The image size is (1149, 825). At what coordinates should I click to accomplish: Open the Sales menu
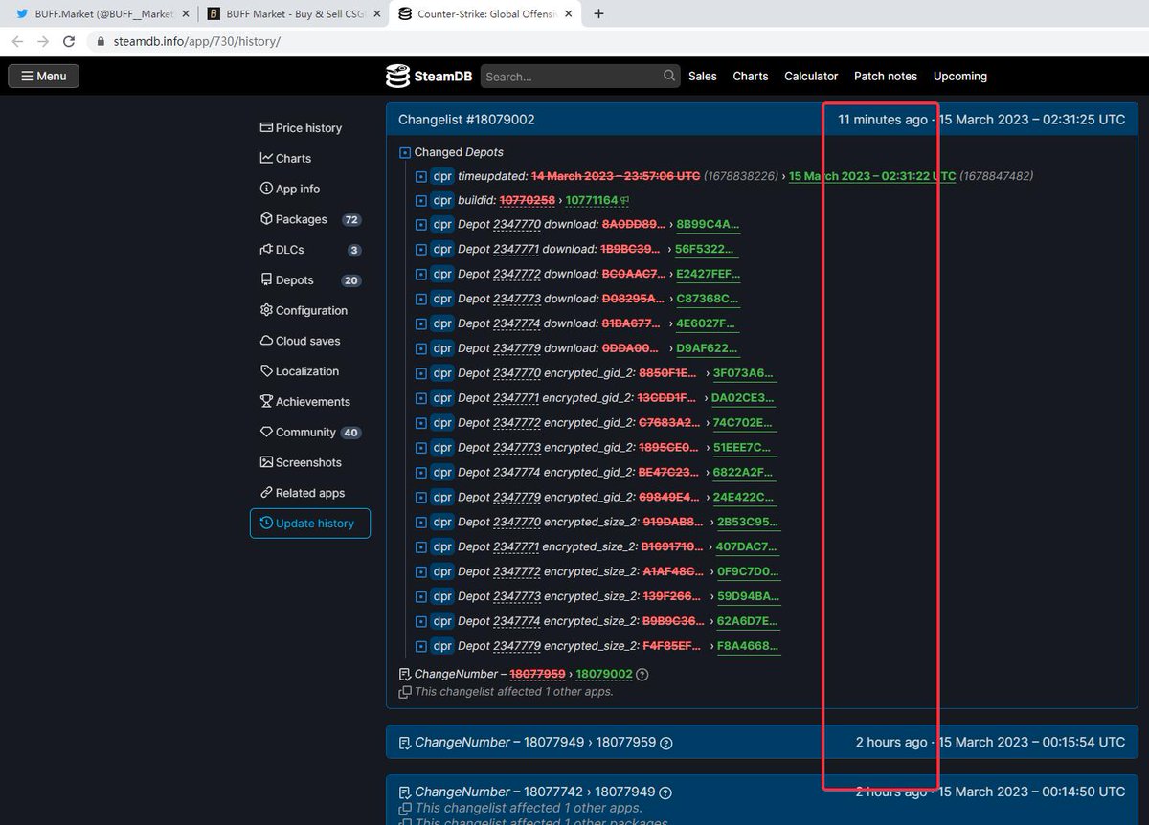point(702,77)
